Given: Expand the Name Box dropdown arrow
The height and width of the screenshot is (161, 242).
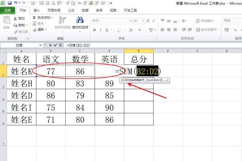Looking at the screenshot, I should click(x=40, y=45).
